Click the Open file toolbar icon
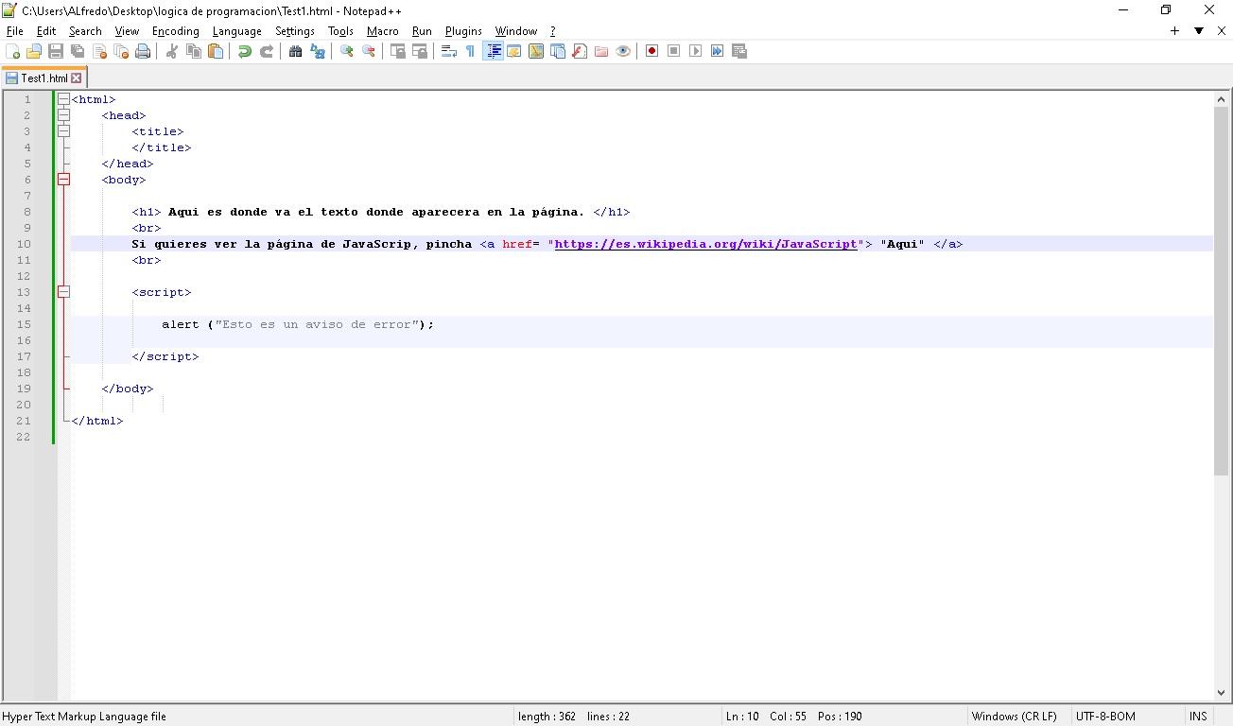1233x726 pixels. [34, 51]
